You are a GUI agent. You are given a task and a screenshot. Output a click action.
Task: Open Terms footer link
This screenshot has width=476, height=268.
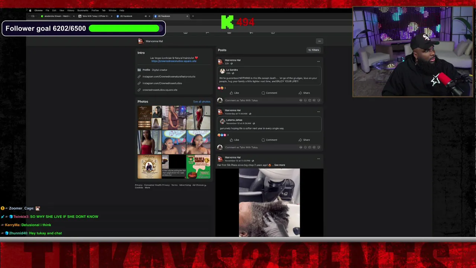point(174,185)
